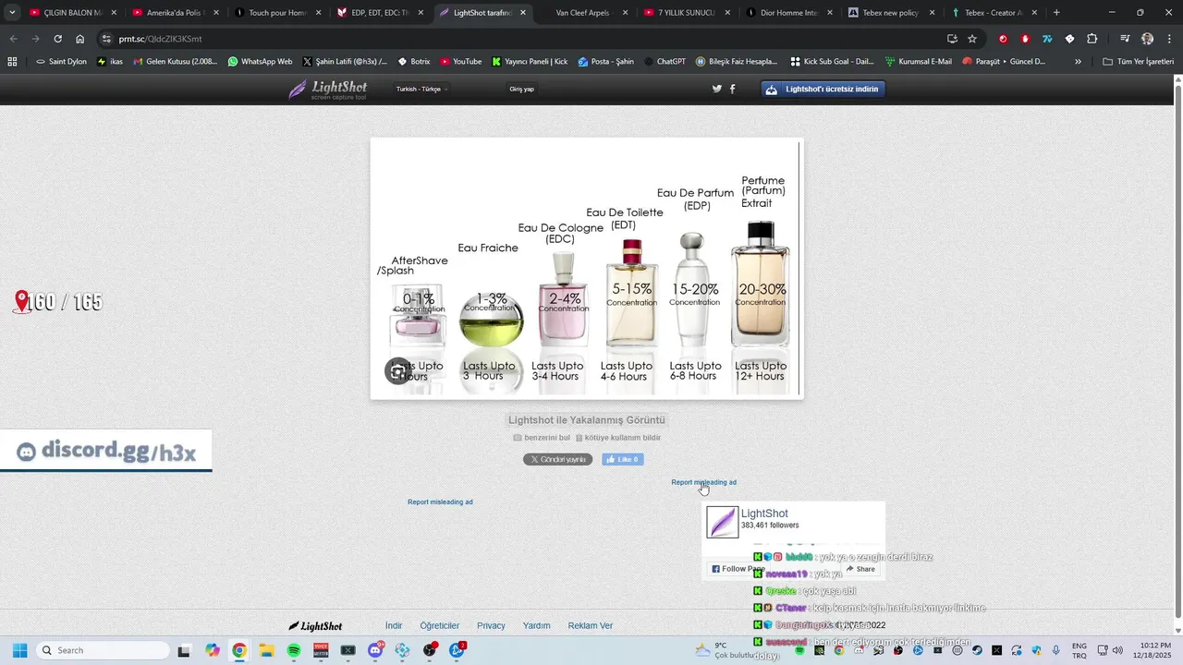Screen dimensions: 1183x665
Task: Go back to the previous page
Action: click(13, 39)
